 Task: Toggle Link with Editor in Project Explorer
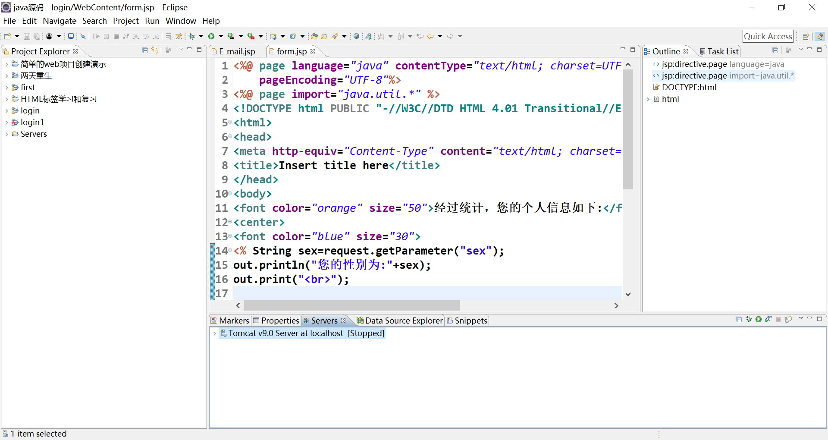(155, 50)
